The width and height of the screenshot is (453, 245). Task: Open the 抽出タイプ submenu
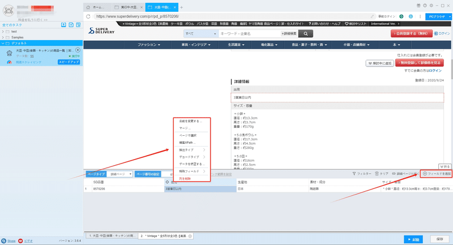click(192, 150)
